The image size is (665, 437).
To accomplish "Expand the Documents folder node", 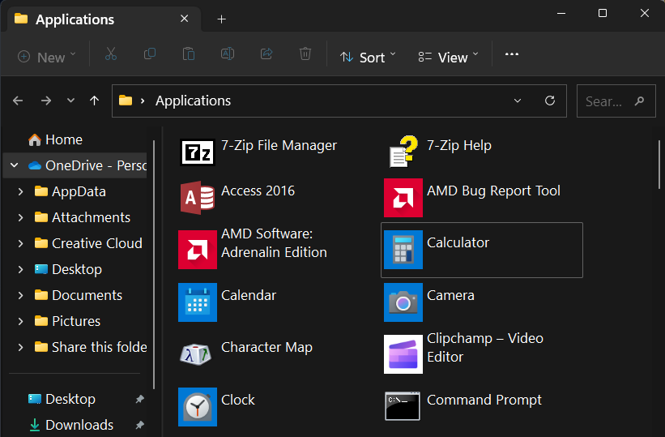I will pos(20,295).
